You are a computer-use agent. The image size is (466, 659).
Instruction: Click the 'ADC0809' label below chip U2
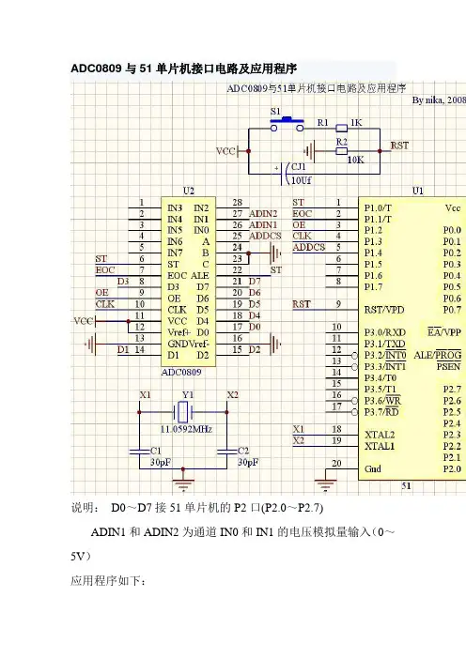[x=181, y=373]
